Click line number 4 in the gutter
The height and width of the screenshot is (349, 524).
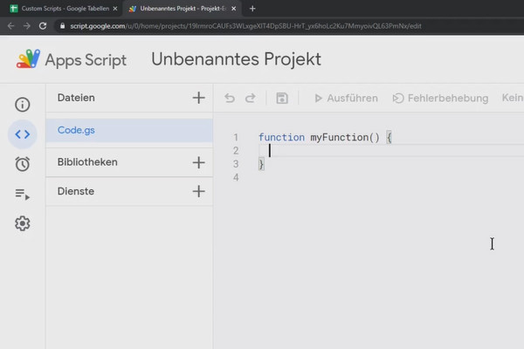click(x=236, y=177)
